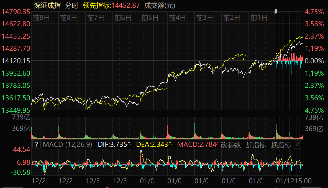Select the 前3日 day marker

[204, 18]
